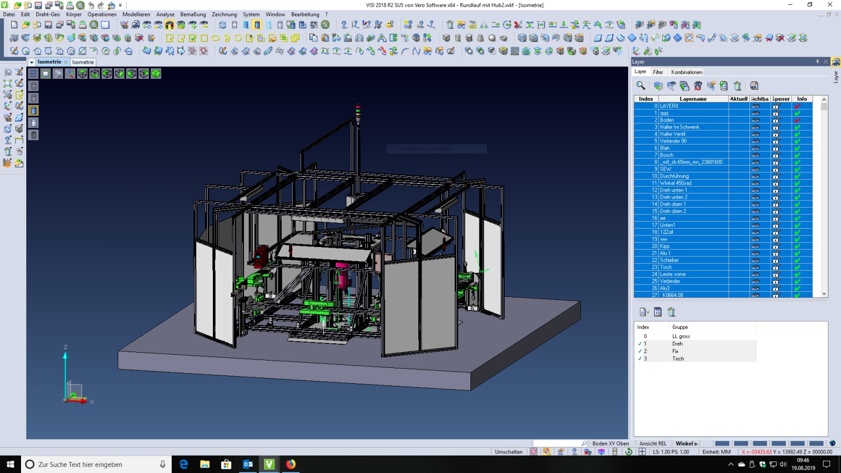Open the Datei menu

coord(9,14)
